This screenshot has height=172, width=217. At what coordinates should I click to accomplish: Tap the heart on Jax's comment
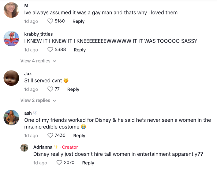point(50,89)
